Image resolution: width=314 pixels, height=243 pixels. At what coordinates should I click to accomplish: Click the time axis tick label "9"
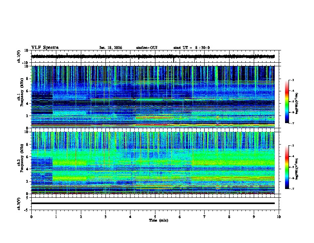[254, 217]
